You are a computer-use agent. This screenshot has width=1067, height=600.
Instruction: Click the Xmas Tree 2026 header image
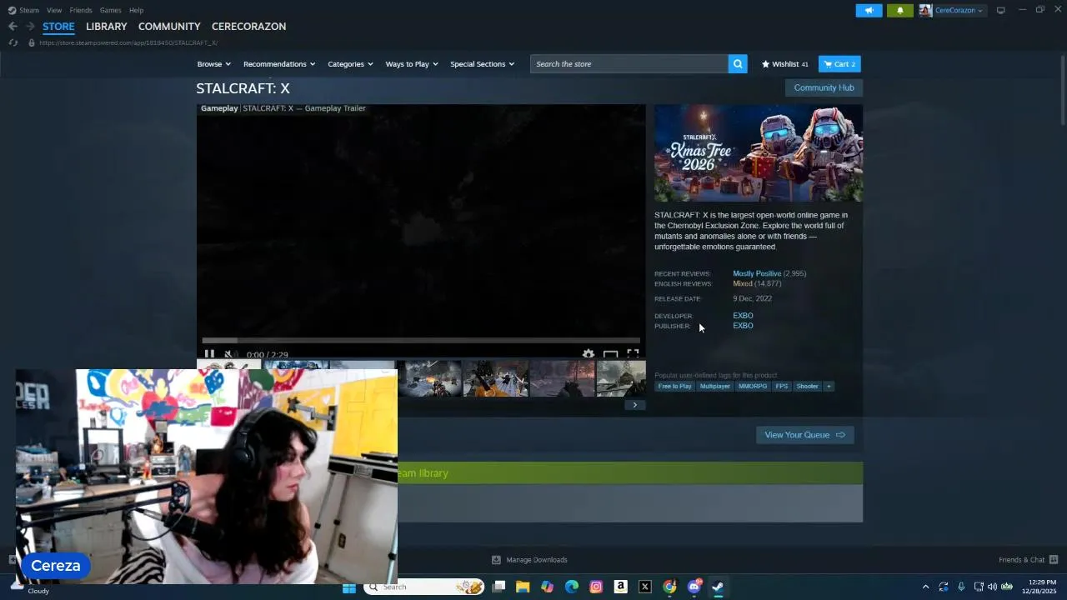[x=759, y=152]
